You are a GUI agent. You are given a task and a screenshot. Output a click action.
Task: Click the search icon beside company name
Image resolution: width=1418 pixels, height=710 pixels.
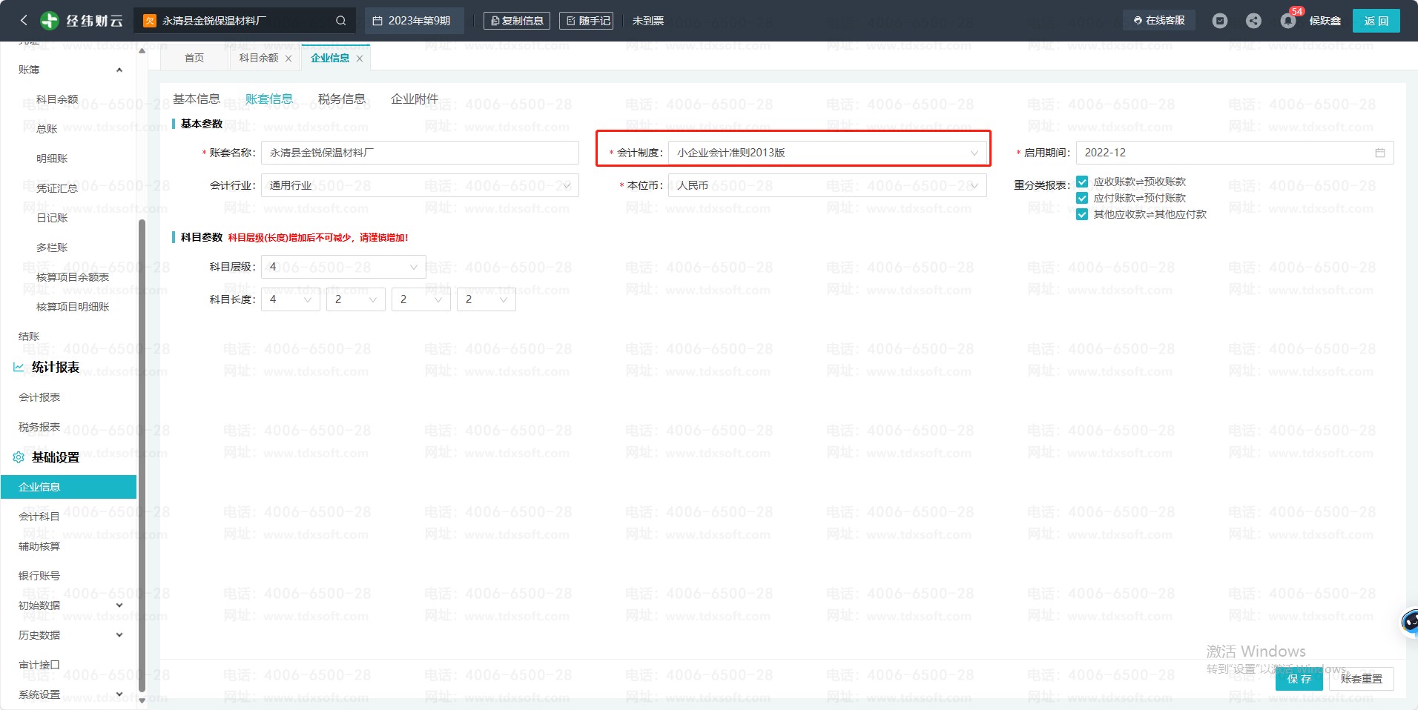tap(340, 21)
